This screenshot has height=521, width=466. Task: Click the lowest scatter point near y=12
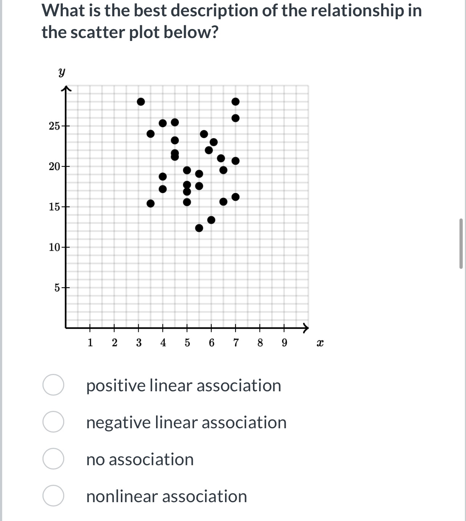(x=199, y=228)
